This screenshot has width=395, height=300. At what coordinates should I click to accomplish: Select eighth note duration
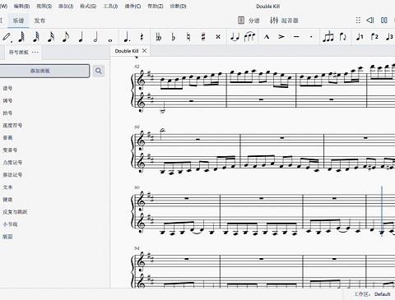[66, 37]
